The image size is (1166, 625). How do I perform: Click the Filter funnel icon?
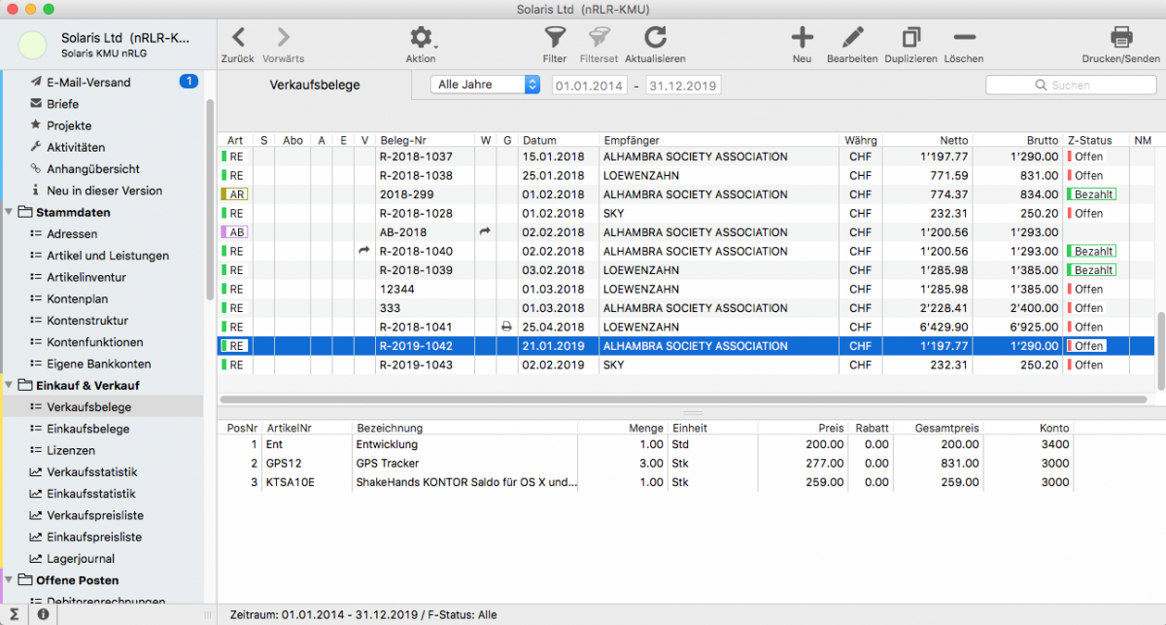[x=554, y=38]
